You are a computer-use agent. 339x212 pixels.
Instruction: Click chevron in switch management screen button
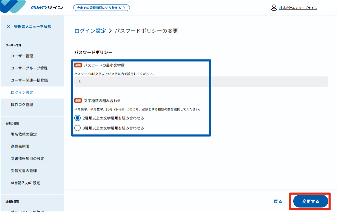tap(124, 8)
